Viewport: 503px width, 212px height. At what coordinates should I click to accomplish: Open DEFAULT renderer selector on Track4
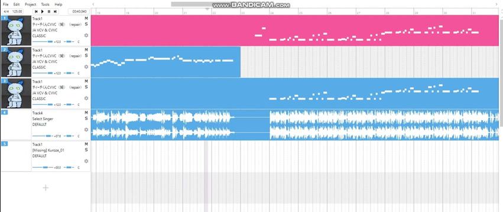tap(39, 124)
